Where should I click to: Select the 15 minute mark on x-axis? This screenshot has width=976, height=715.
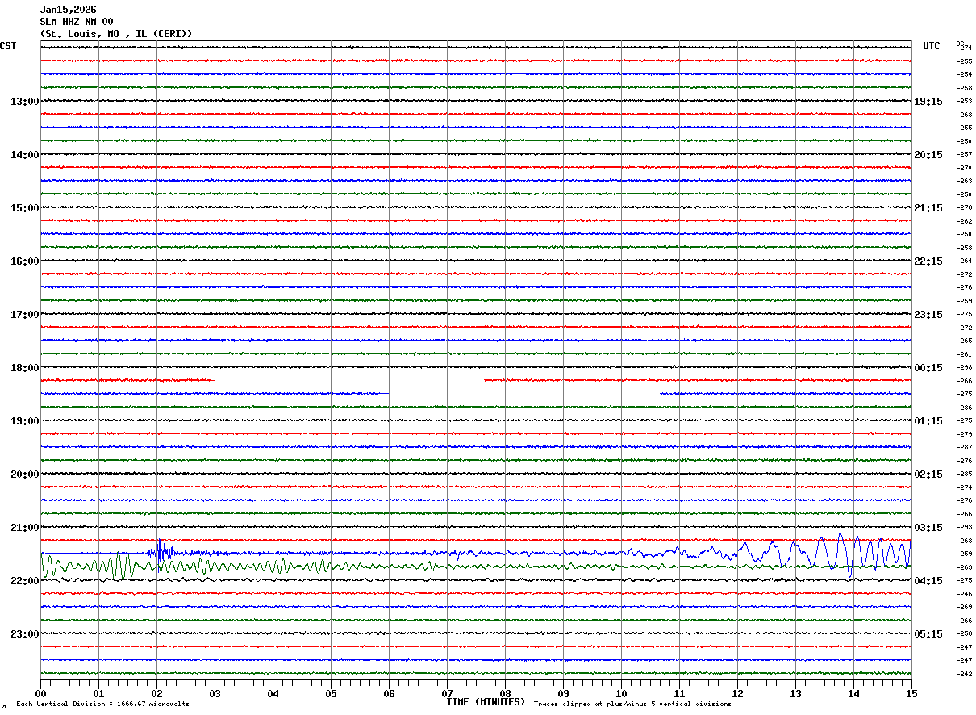[911, 693]
